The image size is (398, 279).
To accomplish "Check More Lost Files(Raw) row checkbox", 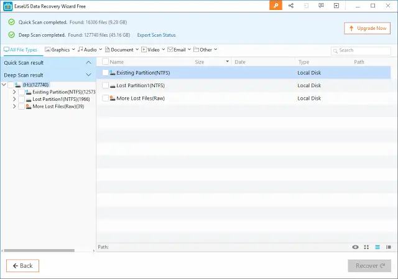I will [105, 98].
